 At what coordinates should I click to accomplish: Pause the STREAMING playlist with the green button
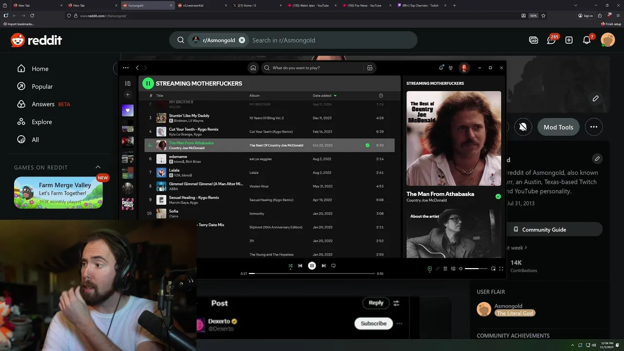(x=148, y=83)
